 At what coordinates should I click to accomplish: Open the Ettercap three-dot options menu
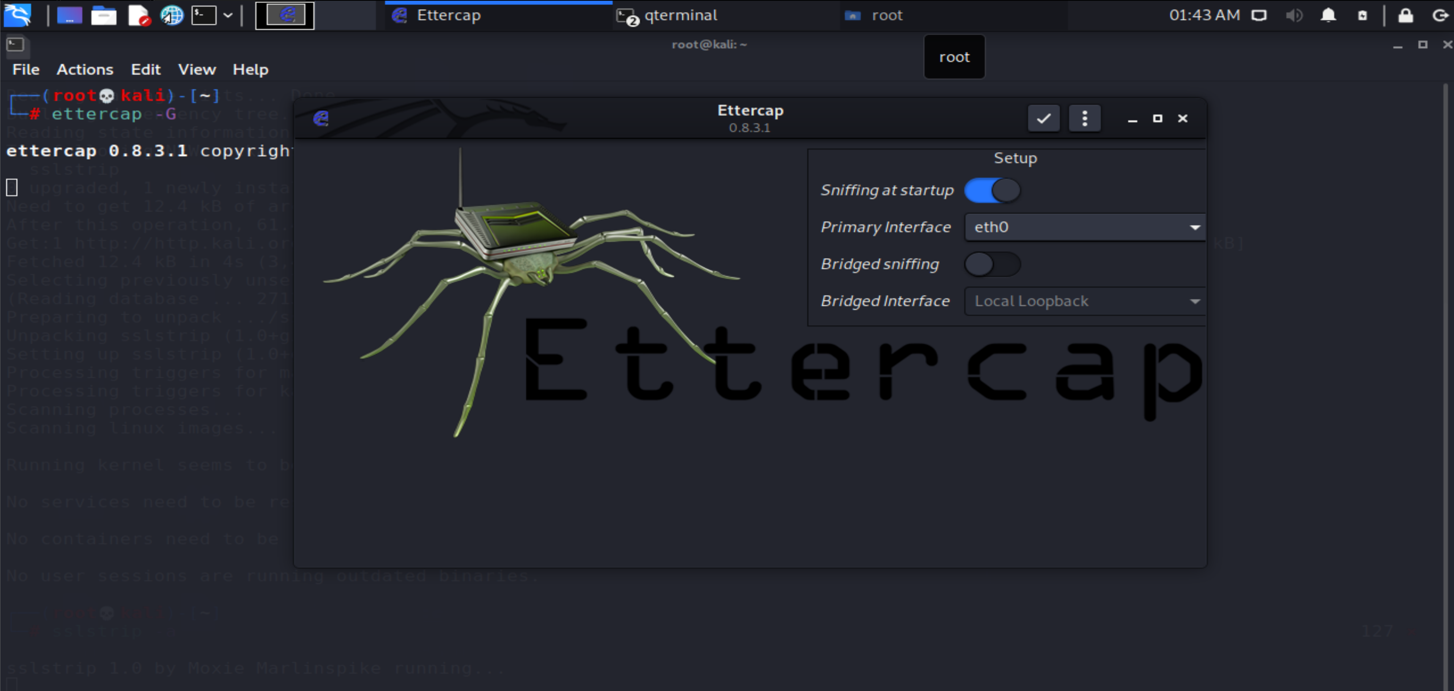point(1084,118)
